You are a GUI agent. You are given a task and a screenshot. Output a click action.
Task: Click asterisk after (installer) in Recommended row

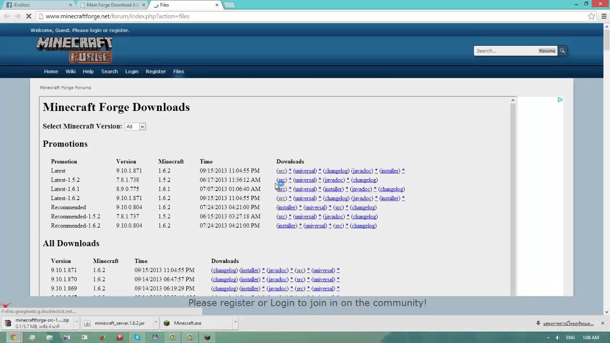tap(300, 207)
